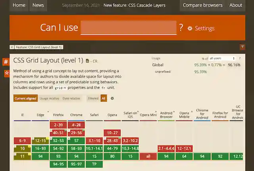Select Safari TP cell

[94, 164]
